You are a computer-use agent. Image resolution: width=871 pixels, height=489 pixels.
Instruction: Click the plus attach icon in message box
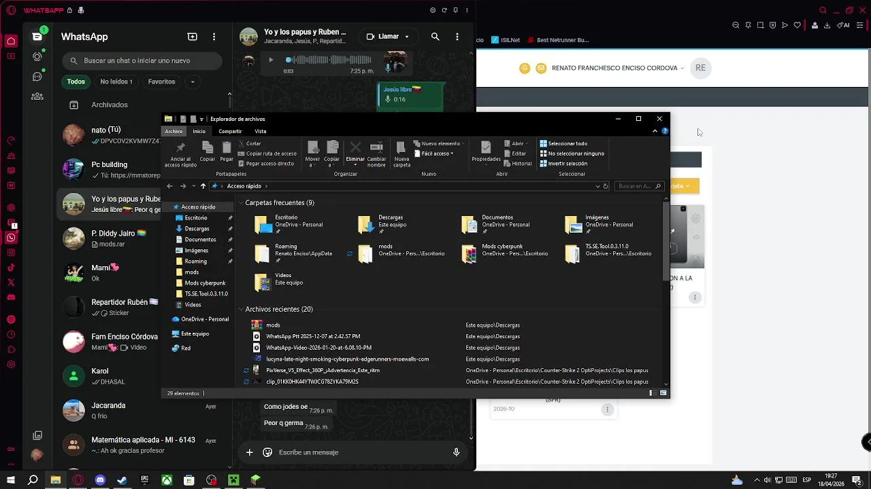pos(250,452)
